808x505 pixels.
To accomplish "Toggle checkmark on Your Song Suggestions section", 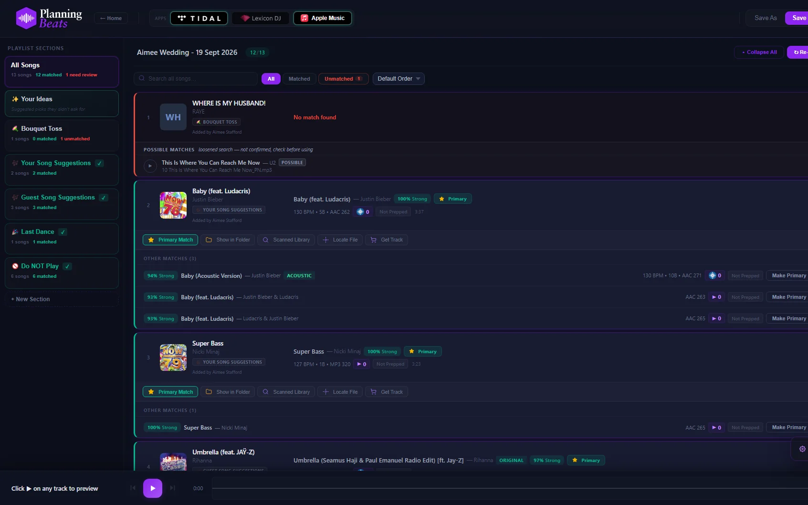I will pos(99,163).
